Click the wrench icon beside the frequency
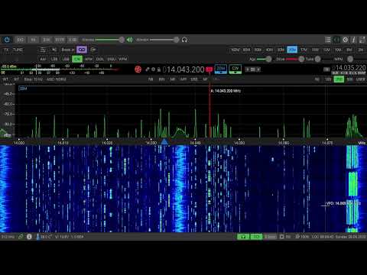367x275 pixels. (148, 70)
